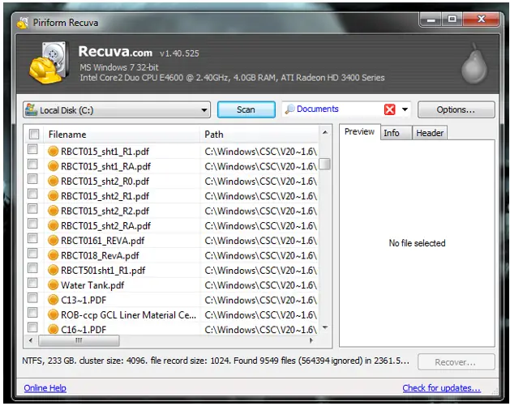This screenshot has height=406, width=510.
Task: Minimize the Piriform Recuva window
Action: pos(431,19)
